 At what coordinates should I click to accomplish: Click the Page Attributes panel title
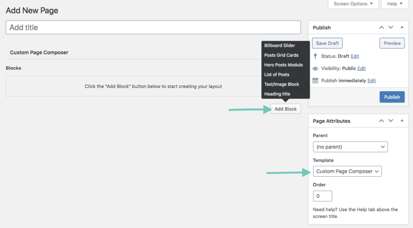click(x=332, y=121)
